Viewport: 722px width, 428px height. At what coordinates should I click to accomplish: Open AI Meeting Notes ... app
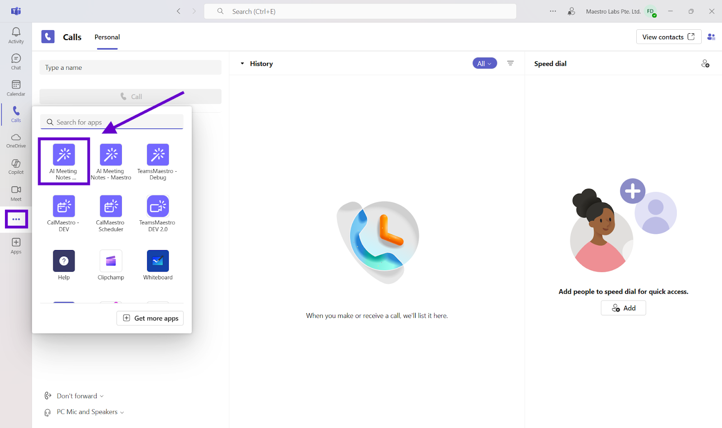tap(64, 161)
